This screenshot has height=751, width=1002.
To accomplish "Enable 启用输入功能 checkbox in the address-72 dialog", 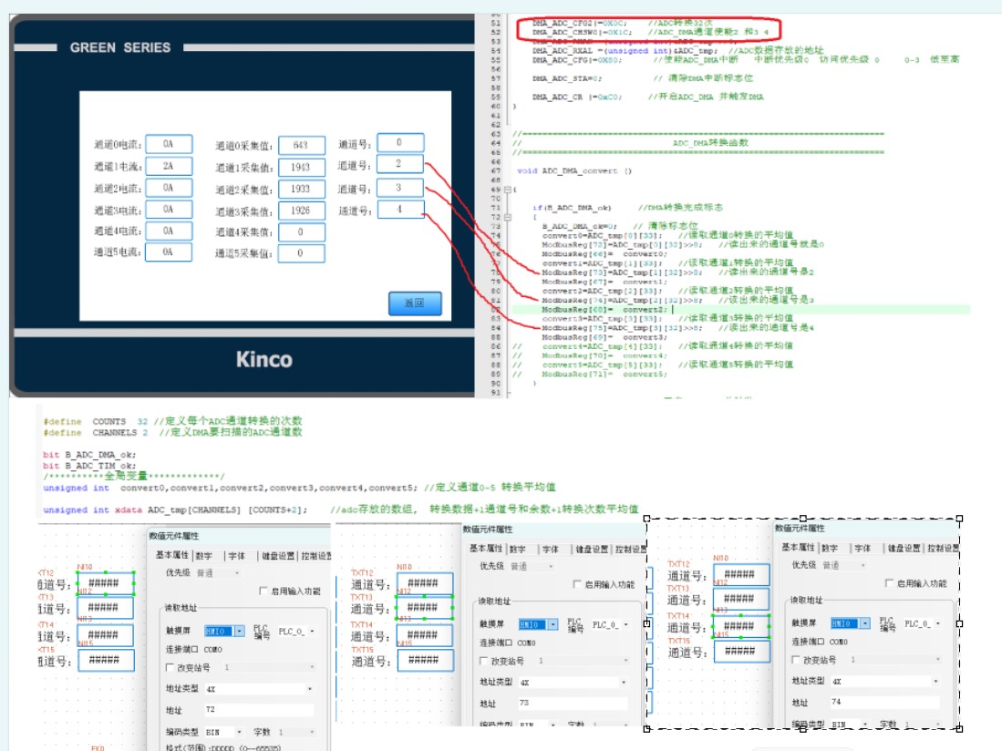I will pos(263,592).
